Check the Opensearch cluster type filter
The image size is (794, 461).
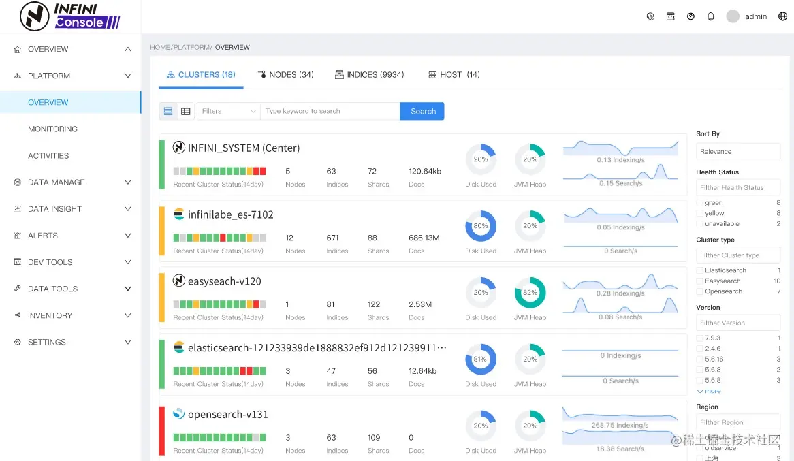pyautogui.click(x=700, y=292)
